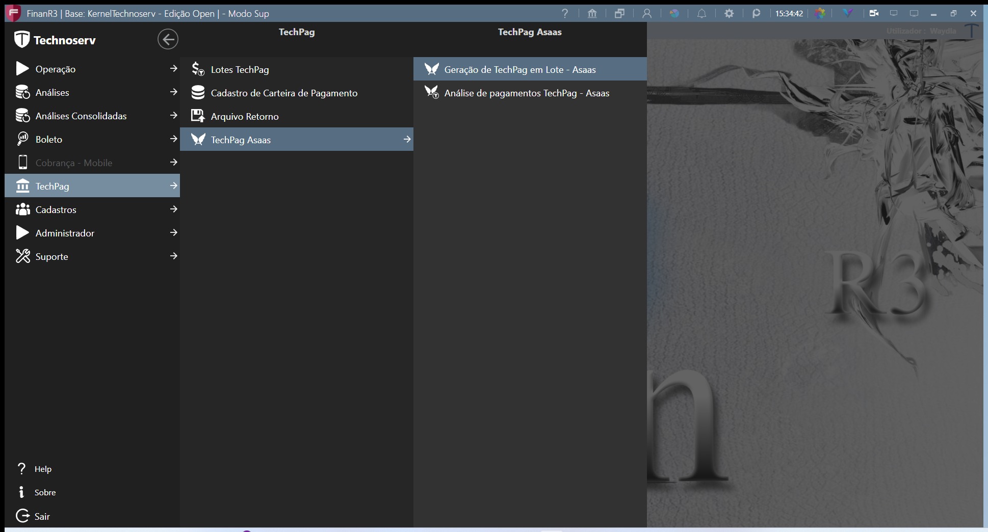Select the TechPag sidebar item
Viewport: 988px width, 532px height.
(92, 186)
